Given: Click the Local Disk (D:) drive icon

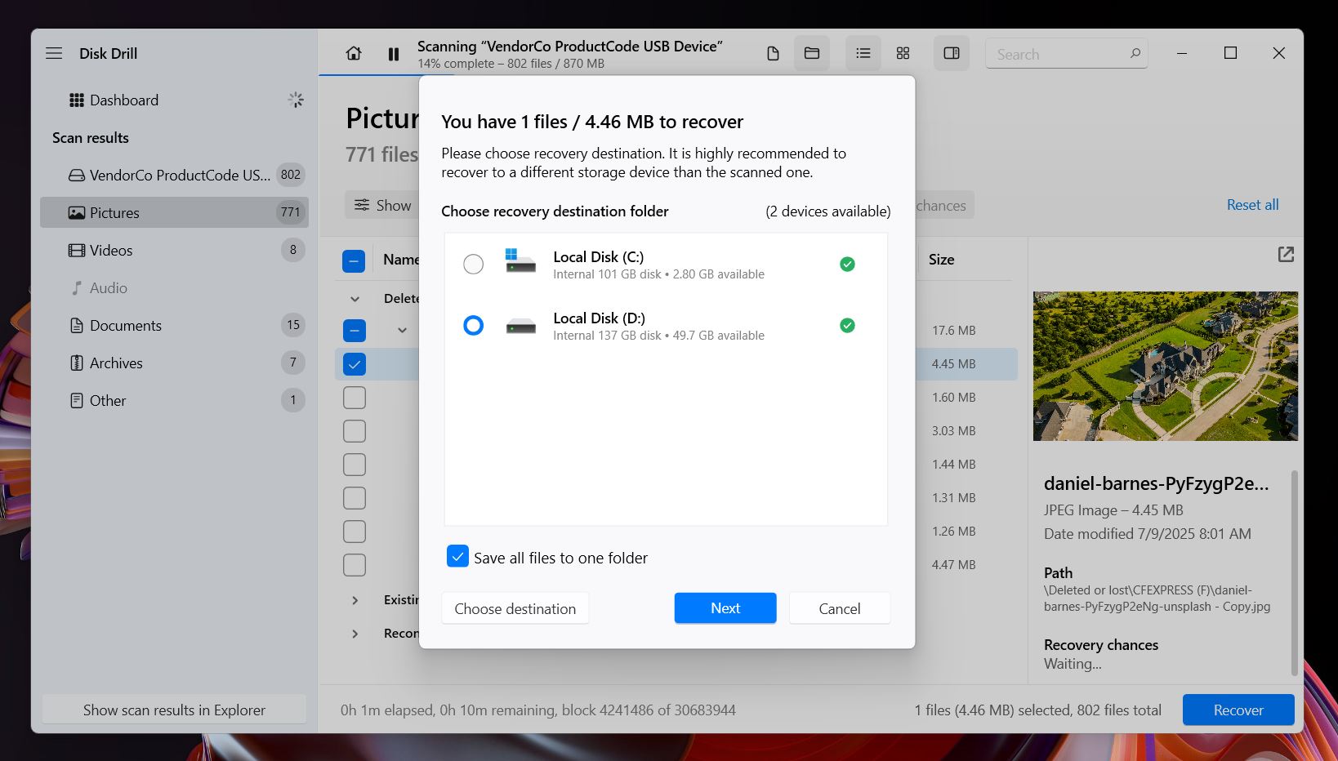Looking at the screenshot, I should coord(520,326).
